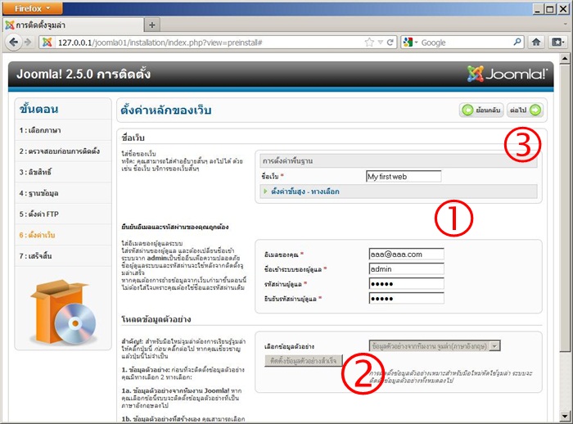Click the เลือกข้อมูลตัวอย่าง label

pyautogui.click(x=289, y=346)
